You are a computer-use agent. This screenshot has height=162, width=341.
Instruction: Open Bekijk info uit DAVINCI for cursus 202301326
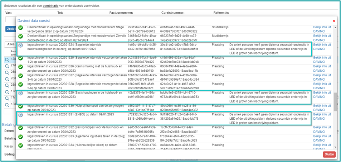[322, 68]
